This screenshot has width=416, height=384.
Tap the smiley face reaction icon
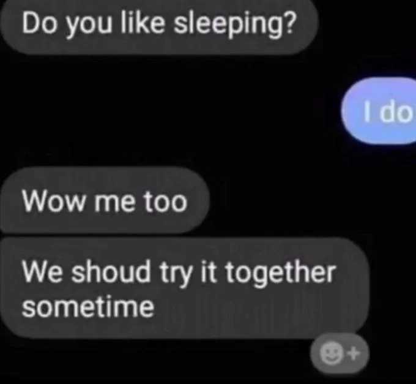pos(331,354)
